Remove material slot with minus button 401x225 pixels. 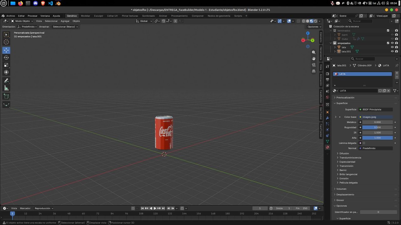point(397,77)
